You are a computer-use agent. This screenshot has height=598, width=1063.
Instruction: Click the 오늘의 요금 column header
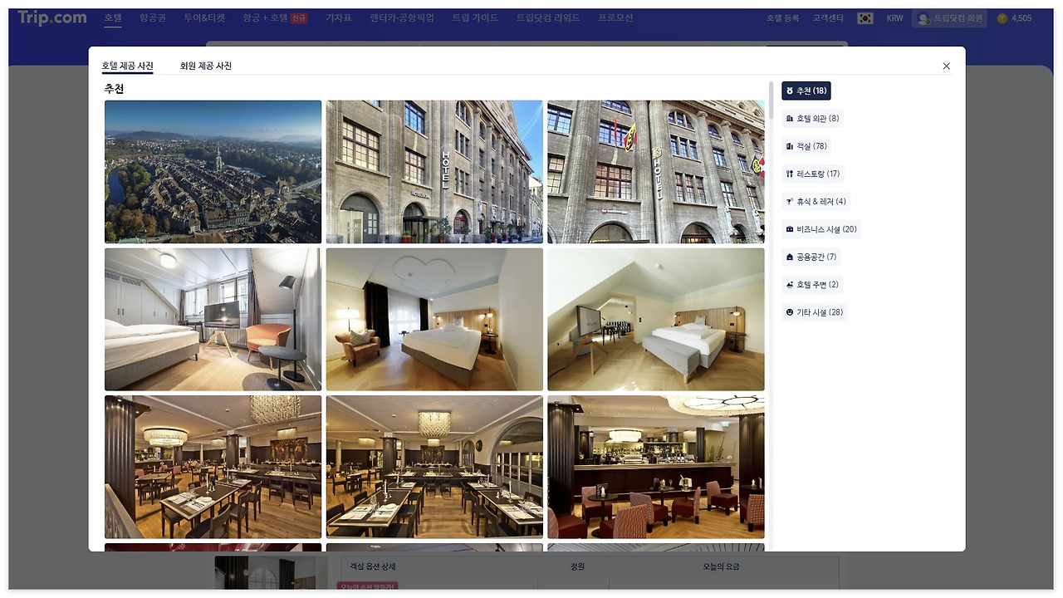click(721, 566)
